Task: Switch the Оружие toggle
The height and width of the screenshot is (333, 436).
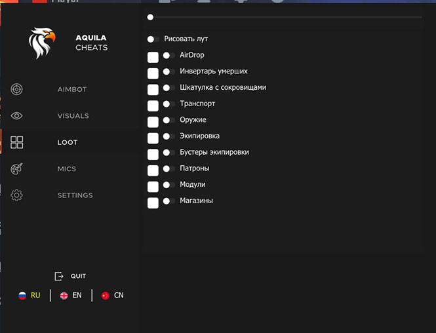Action: (x=168, y=120)
